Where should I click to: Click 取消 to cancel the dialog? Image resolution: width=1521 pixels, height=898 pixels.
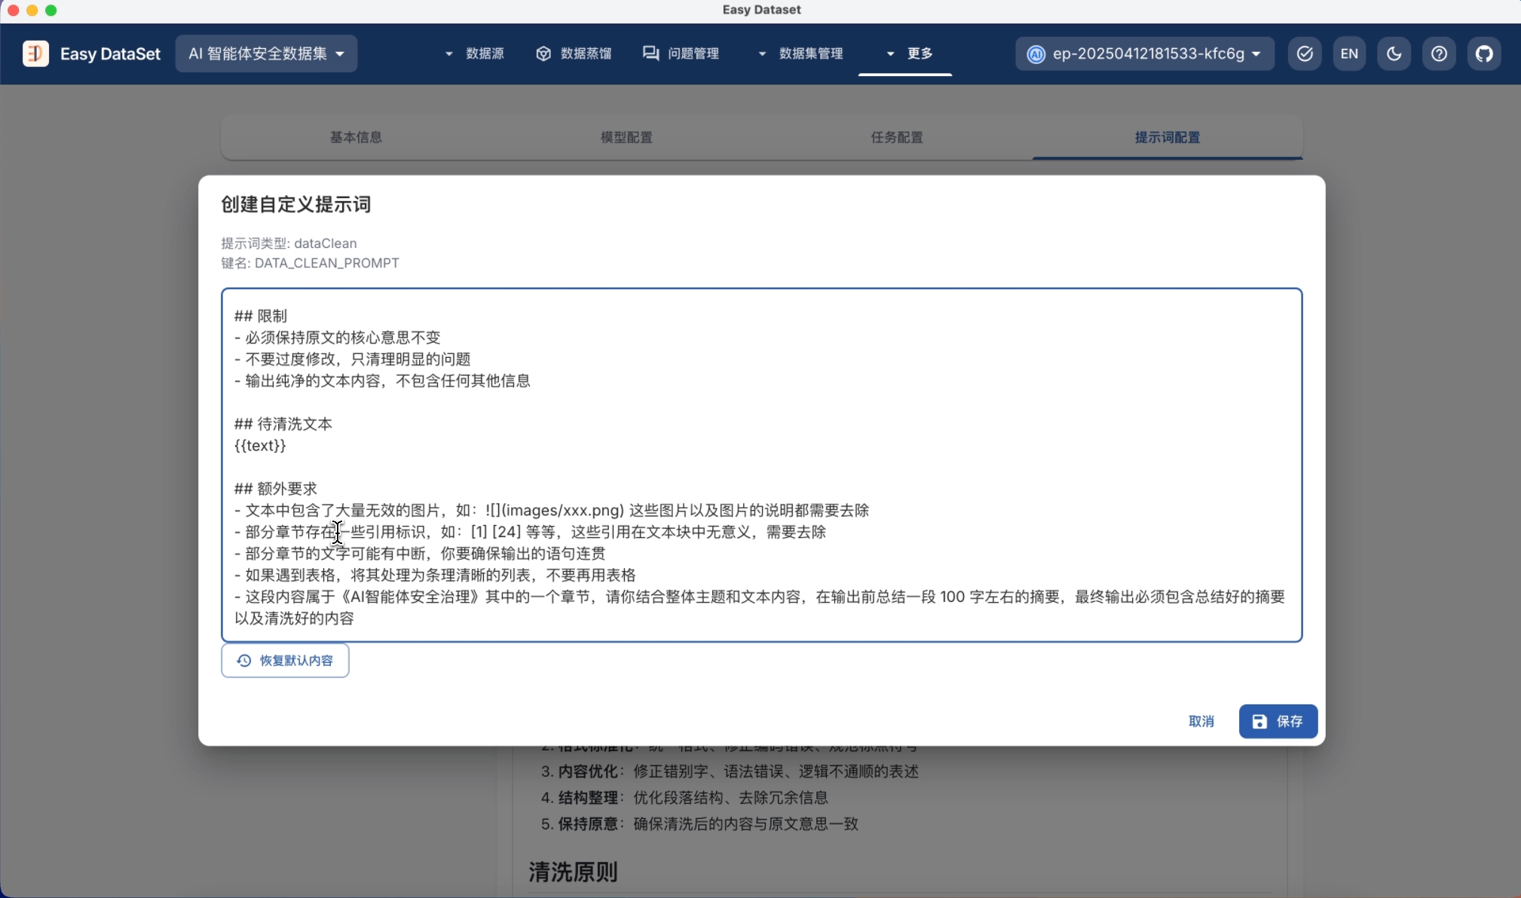[1201, 721]
